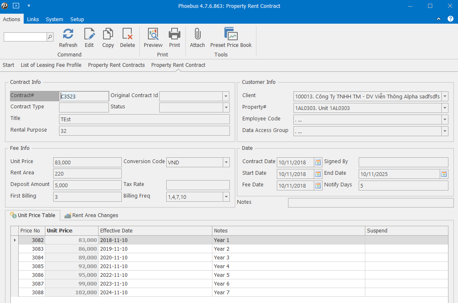458x303 pixels.
Task: Go to the Property Rent Contracts page
Action: pos(116,65)
